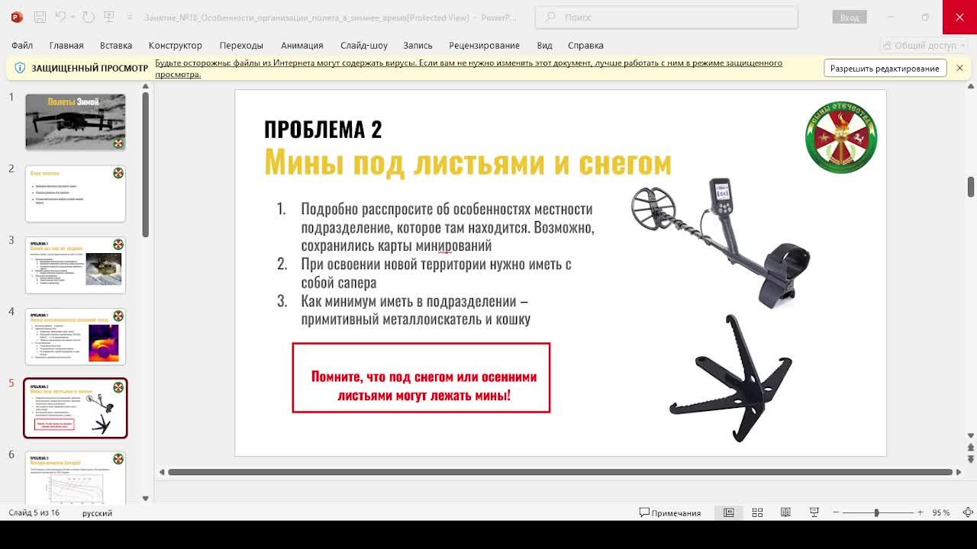Click list item 2 about сапера
Viewport: 977px width, 549px height.
[435, 273]
